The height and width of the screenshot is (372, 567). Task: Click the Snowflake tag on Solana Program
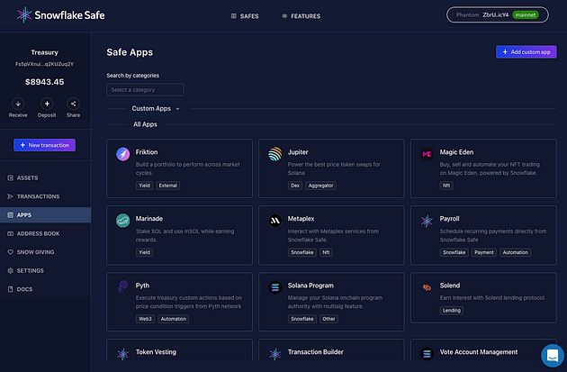click(x=302, y=319)
